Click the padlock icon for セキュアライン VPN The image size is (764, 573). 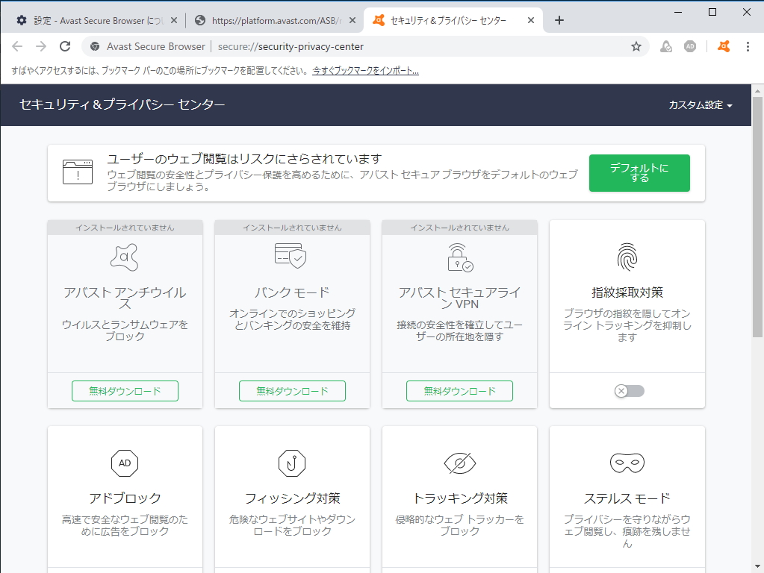(x=459, y=257)
